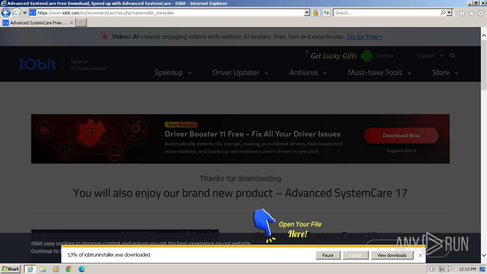Follow the Try for Free link
Image resolution: width=487 pixels, height=274 pixels.
pos(364,37)
